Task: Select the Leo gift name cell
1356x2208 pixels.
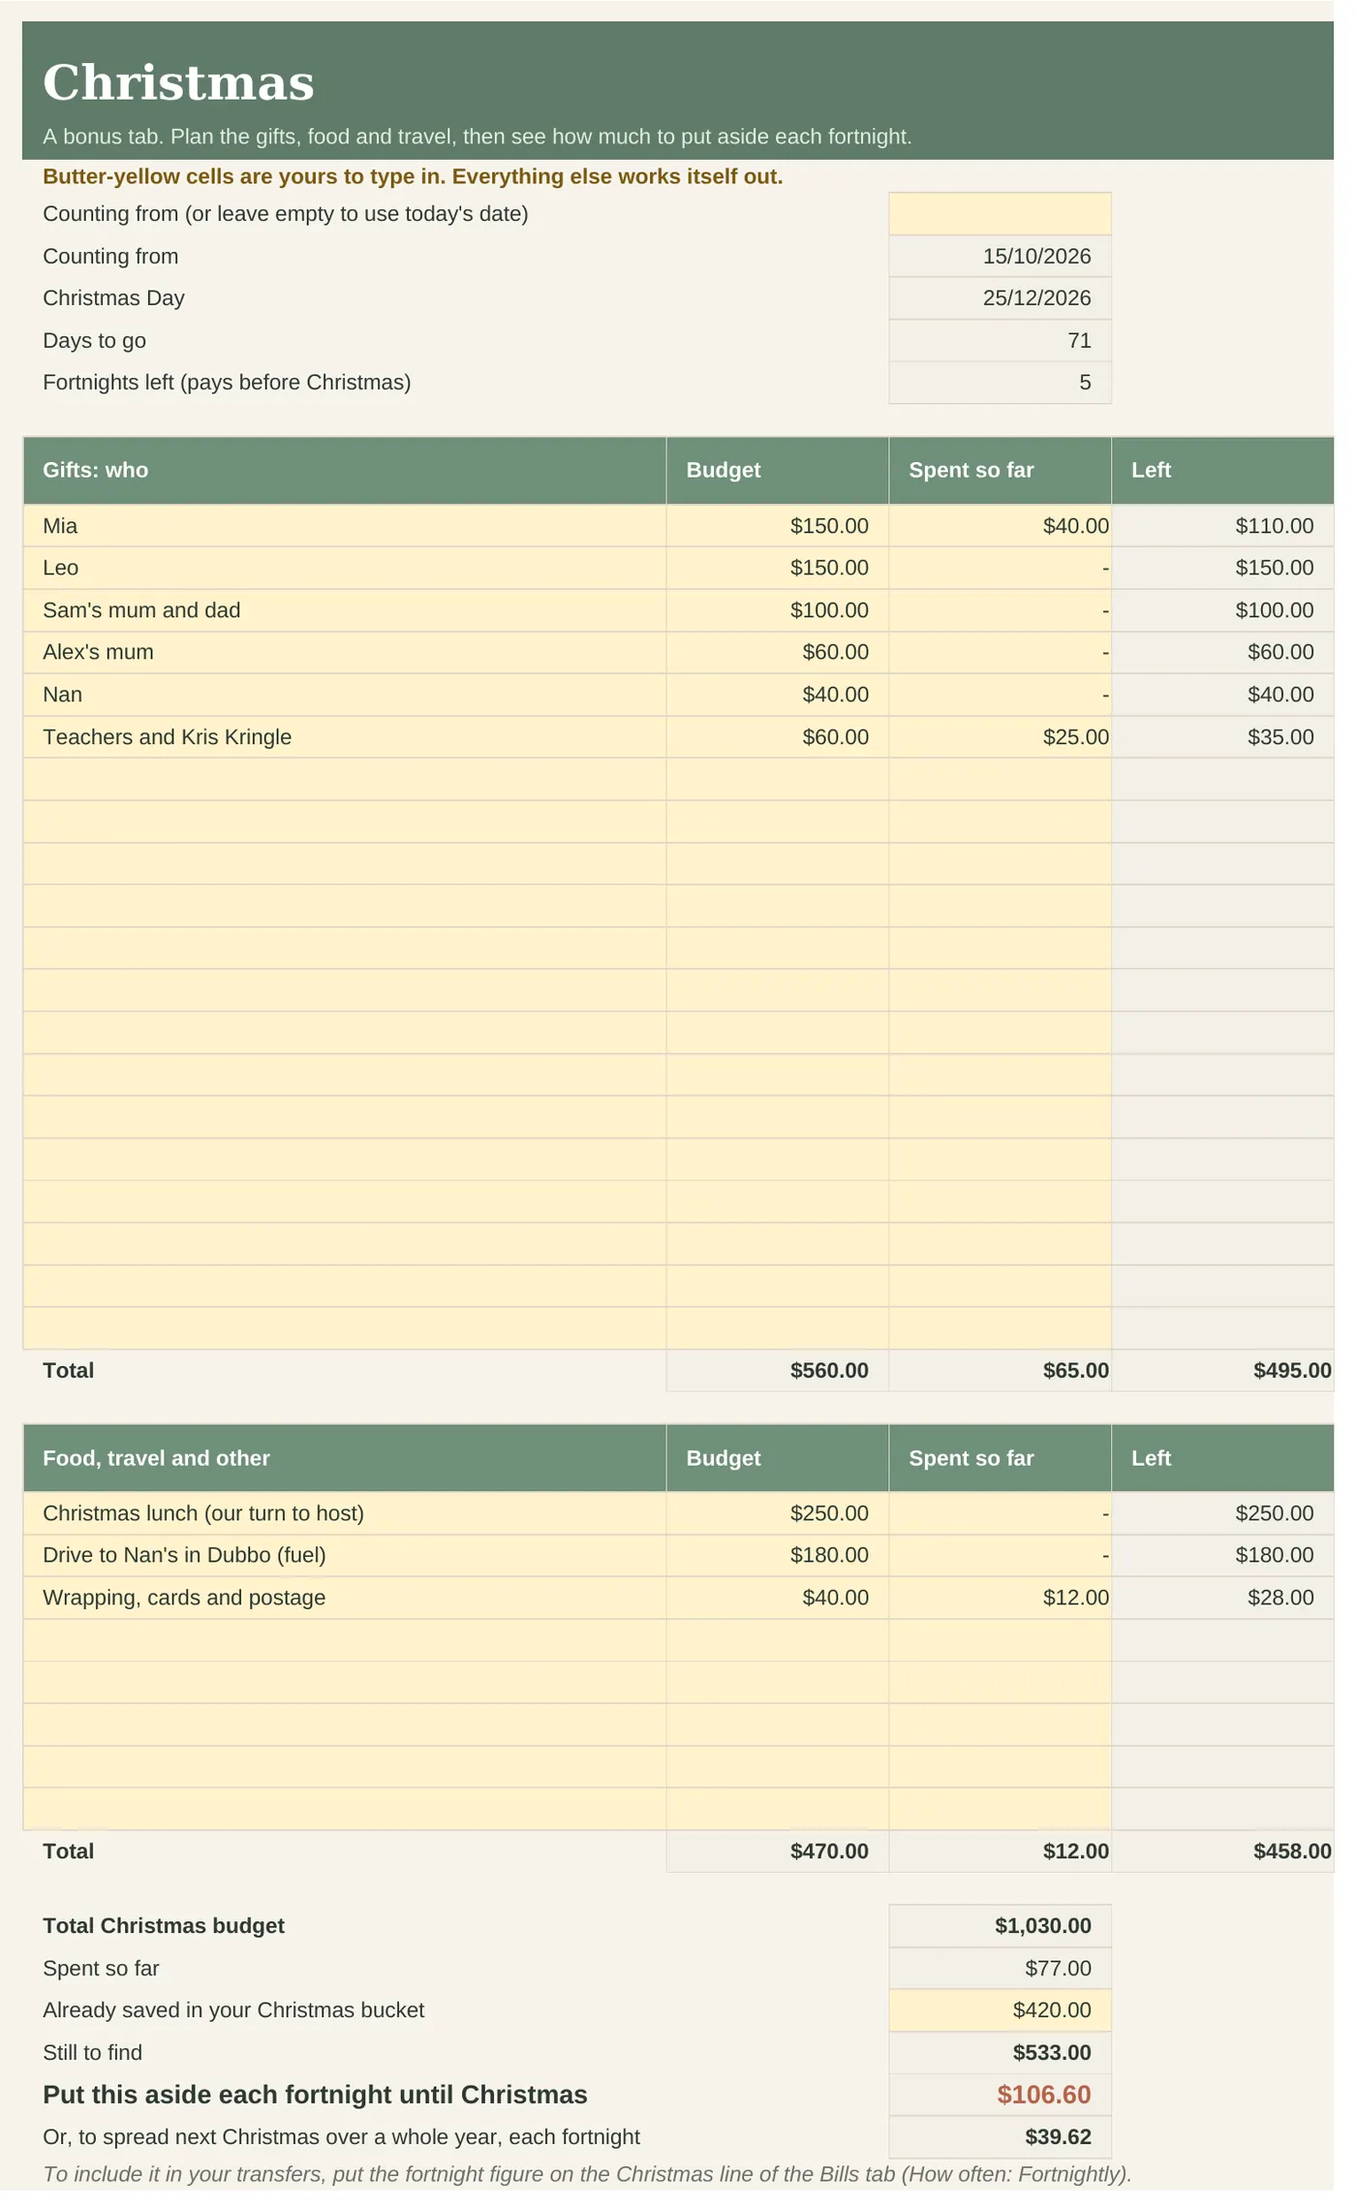Action: [345, 568]
